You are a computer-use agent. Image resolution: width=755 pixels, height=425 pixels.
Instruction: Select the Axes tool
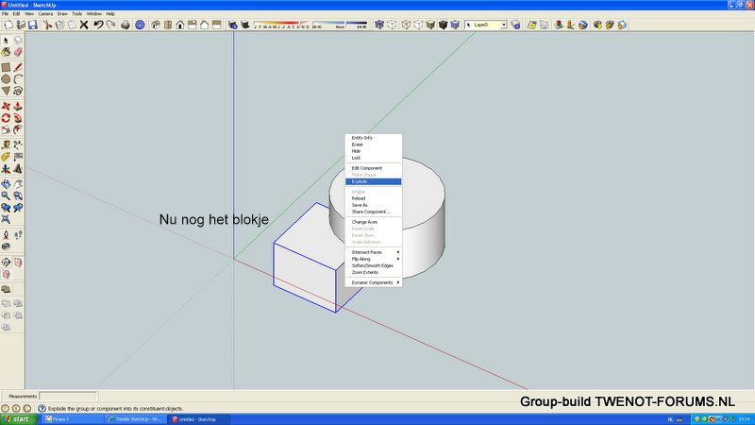[6, 169]
